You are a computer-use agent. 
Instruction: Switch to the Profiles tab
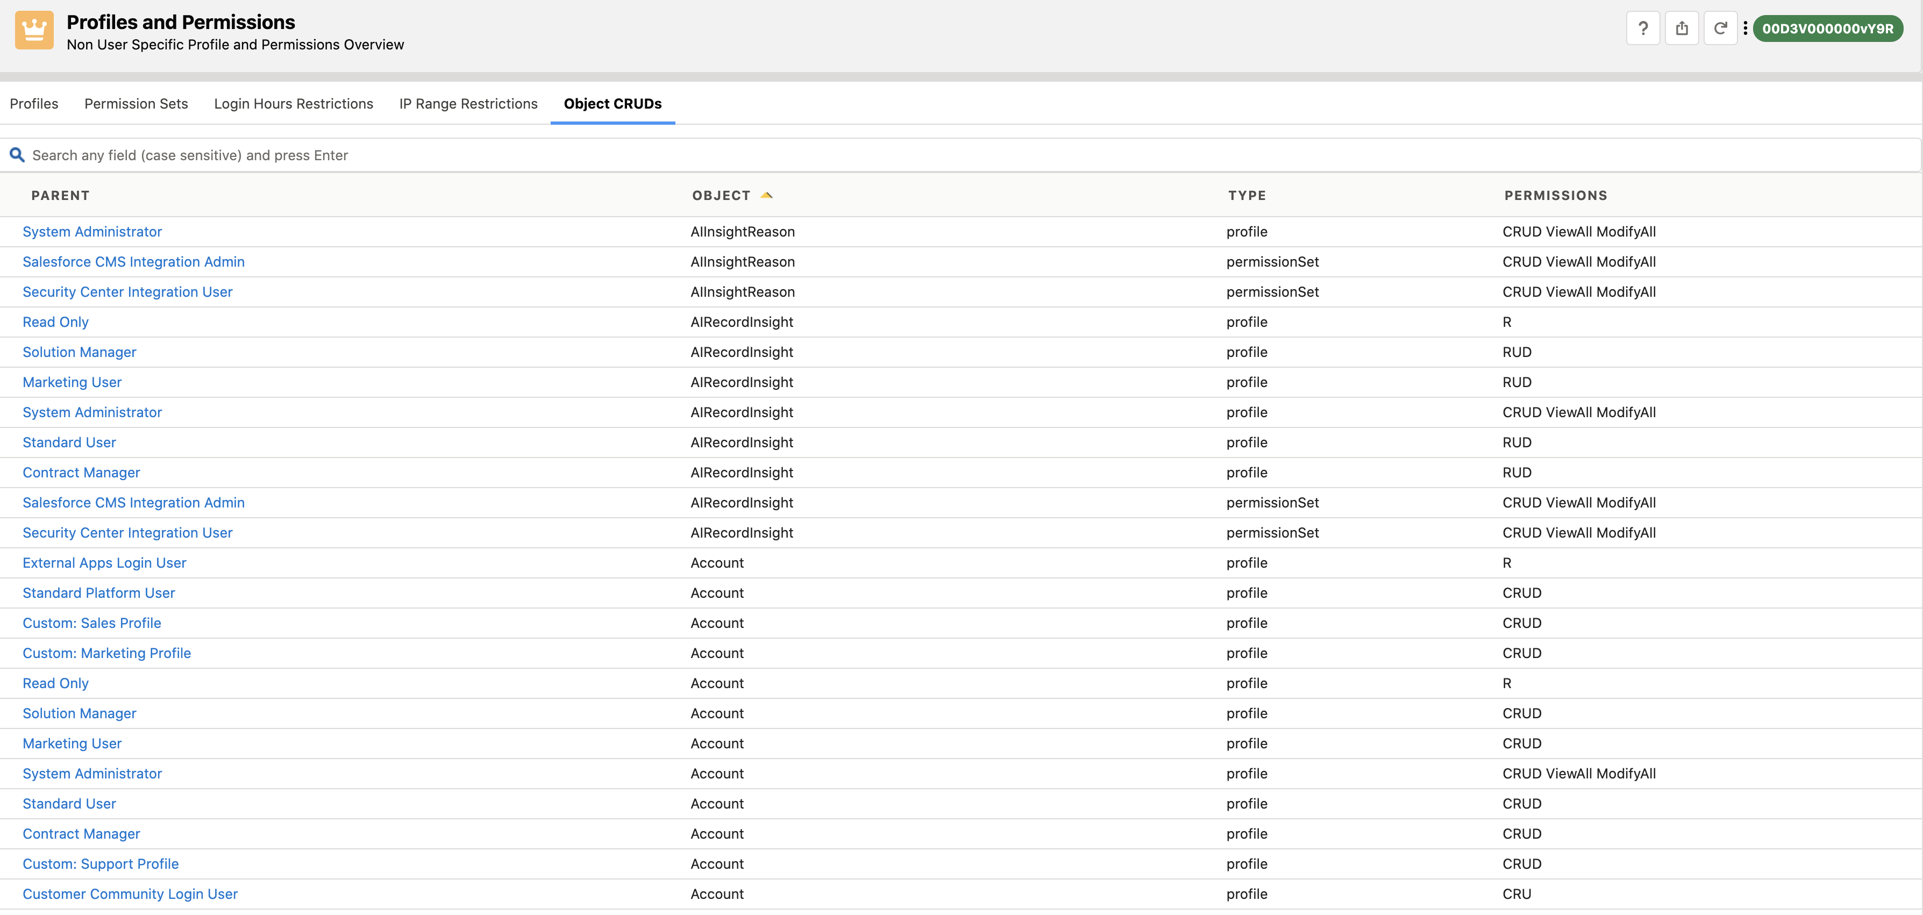[x=33, y=104]
